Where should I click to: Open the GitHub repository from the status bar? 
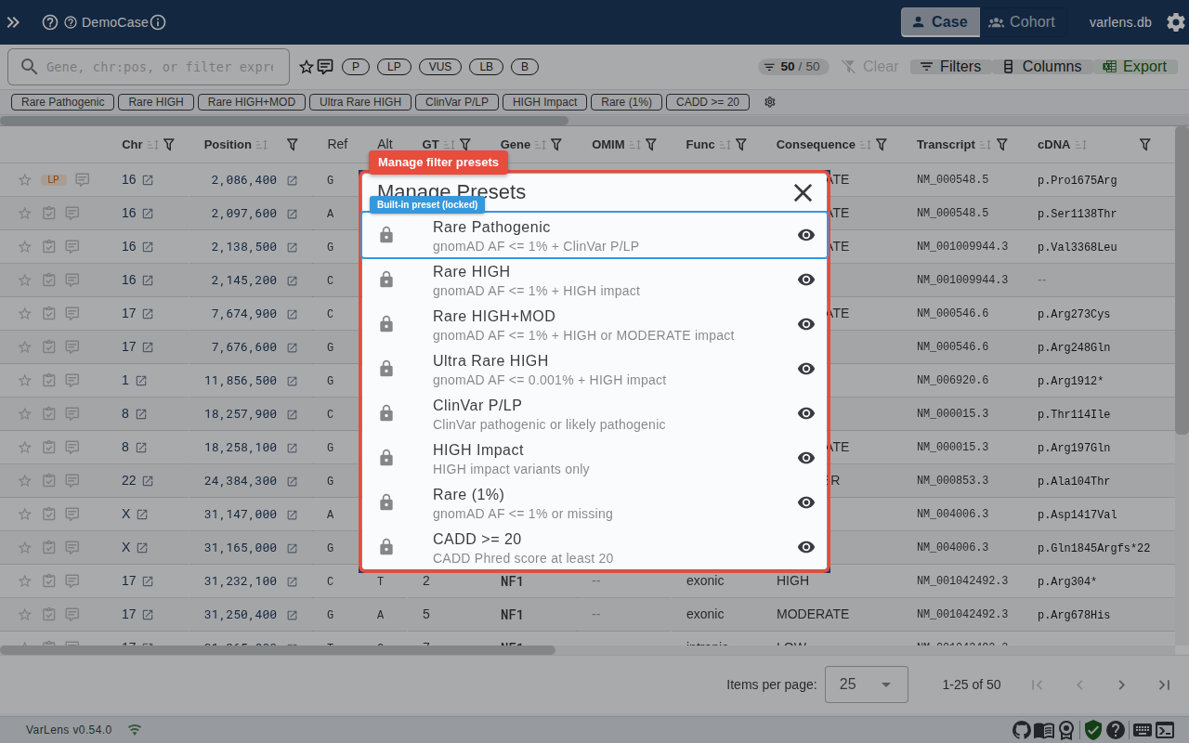(1022, 730)
